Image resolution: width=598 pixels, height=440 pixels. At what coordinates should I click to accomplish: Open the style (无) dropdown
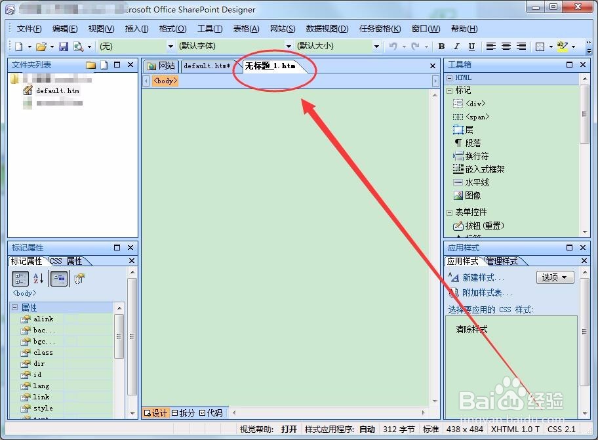[x=170, y=47]
